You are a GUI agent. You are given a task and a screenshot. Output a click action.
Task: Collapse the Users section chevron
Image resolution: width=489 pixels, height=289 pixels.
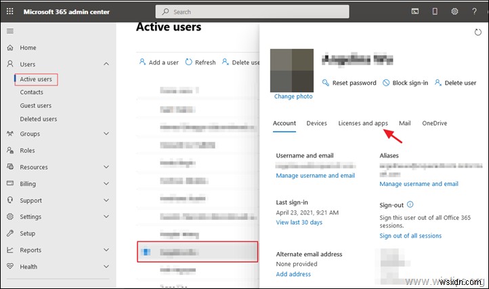pos(106,64)
